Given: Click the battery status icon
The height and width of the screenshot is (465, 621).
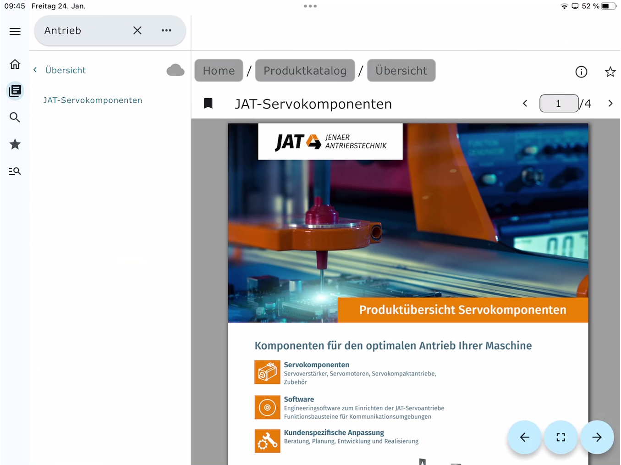Looking at the screenshot, I should [x=609, y=6].
